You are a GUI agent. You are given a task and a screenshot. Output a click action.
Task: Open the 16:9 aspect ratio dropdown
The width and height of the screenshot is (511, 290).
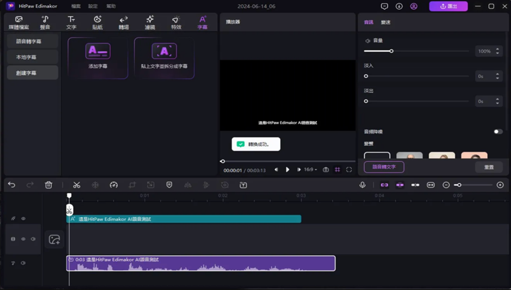[311, 170]
